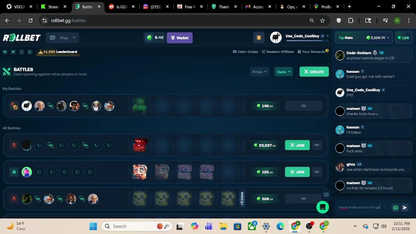Viewport: 416px width, 234px height.
Task: Open the Price sort dropdown
Action: 259,72
